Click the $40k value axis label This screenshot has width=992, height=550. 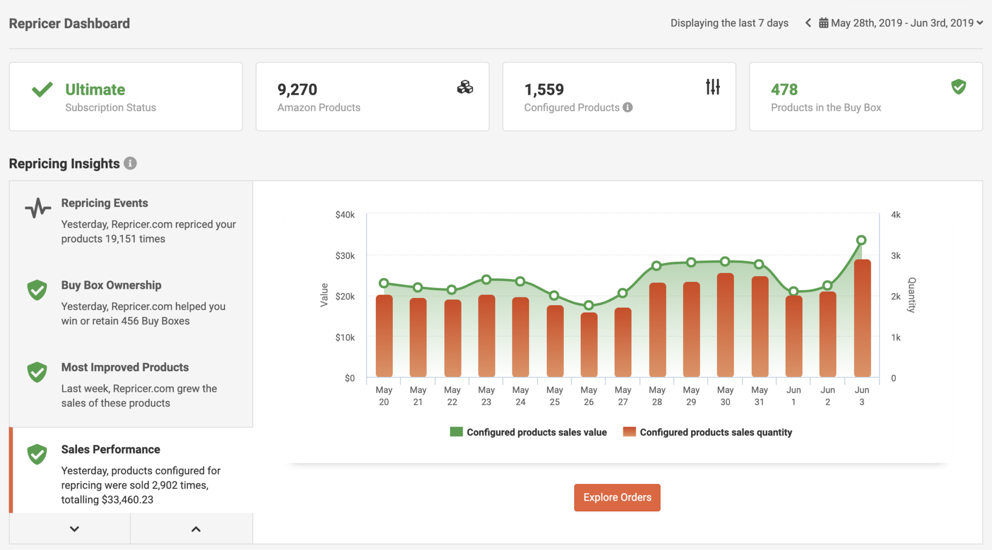point(345,214)
